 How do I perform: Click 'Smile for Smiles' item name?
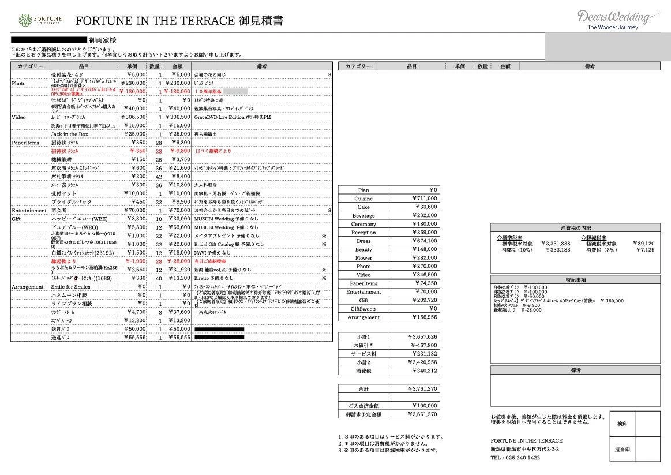(x=70, y=287)
